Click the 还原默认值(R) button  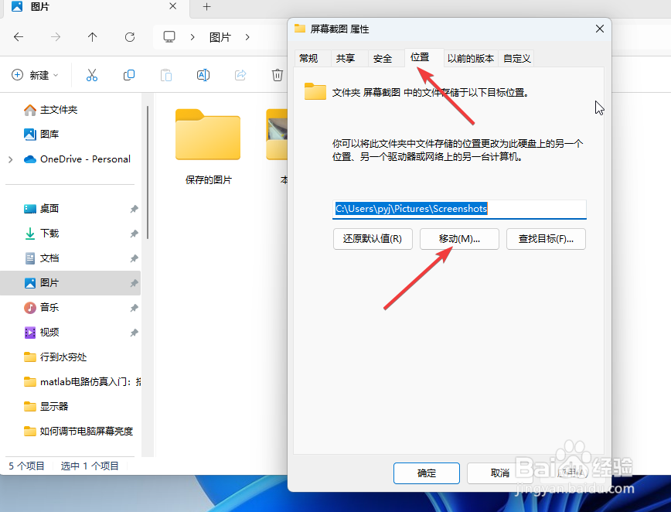(x=373, y=239)
